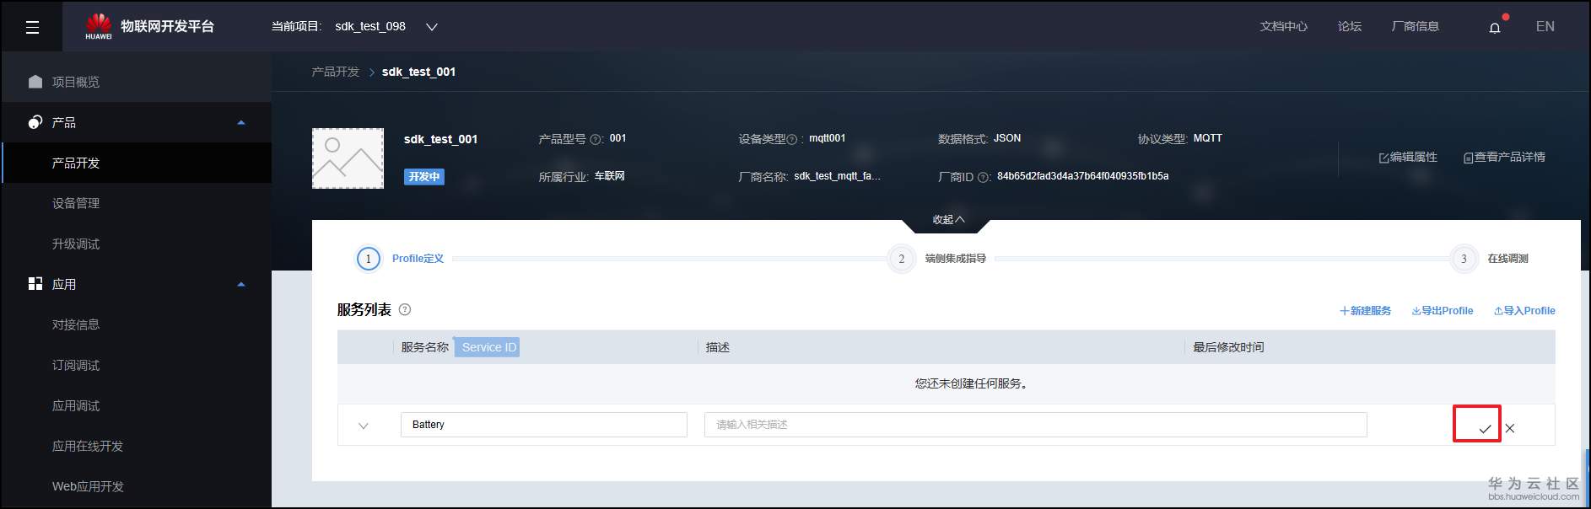Click 新建服务 button
Viewport: 1591px width, 509px height.
[1365, 311]
